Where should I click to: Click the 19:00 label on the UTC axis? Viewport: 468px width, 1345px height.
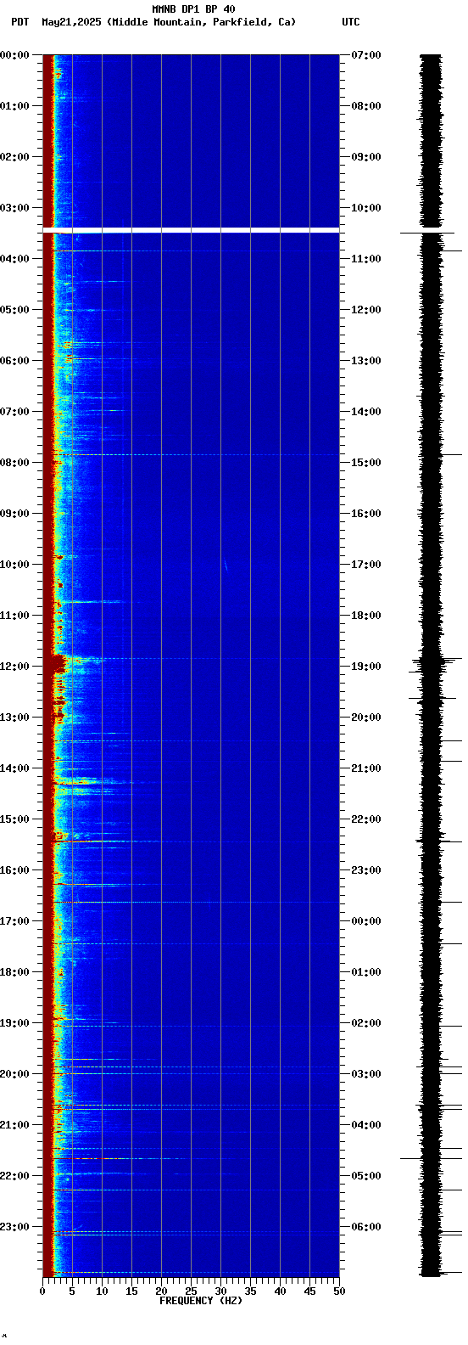pos(366,667)
